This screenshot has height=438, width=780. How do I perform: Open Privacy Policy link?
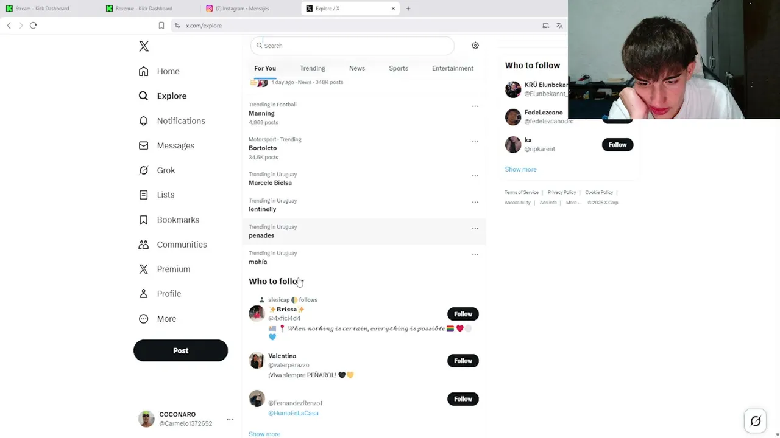click(562, 192)
